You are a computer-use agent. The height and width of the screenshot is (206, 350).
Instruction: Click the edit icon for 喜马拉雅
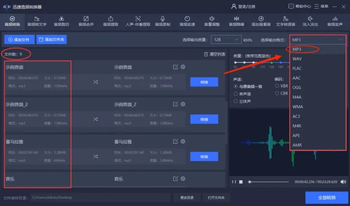coord(176,142)
